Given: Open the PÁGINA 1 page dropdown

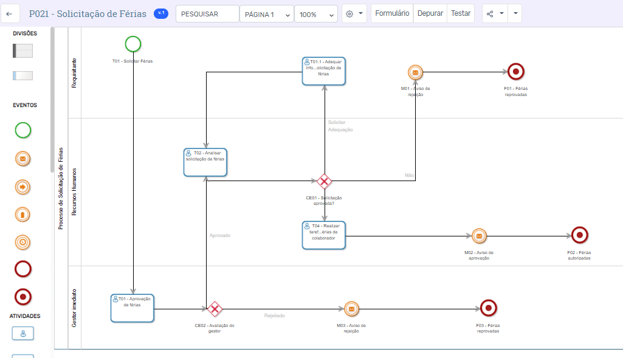Looking at the screenshot, I should click(x=266, y=14).
